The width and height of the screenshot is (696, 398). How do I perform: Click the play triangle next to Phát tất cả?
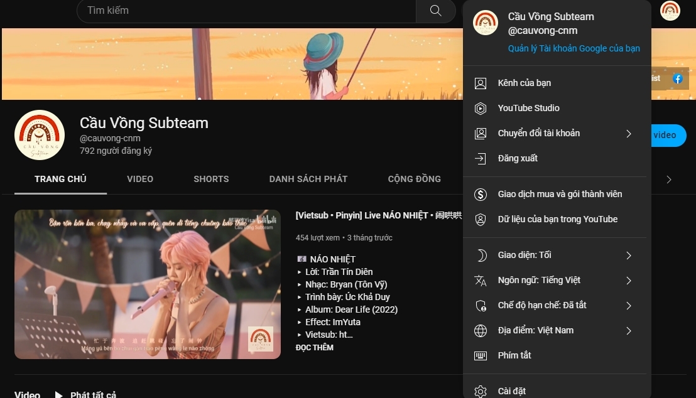click(x=58, y=394)
